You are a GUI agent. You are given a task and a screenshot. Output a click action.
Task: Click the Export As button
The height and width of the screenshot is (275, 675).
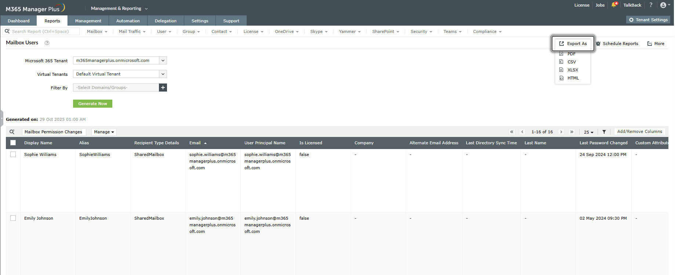click(573, 44)
